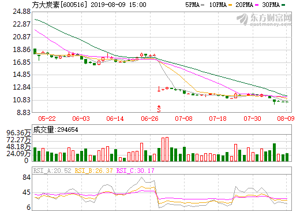Click the 18.86 price axis label
300x211 pixels.
pos(21,50)
